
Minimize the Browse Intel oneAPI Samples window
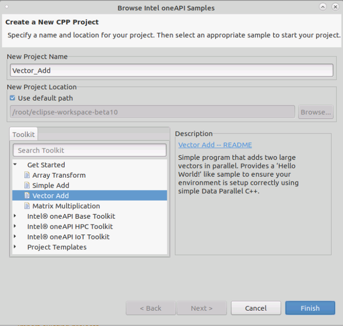(322, 8)
